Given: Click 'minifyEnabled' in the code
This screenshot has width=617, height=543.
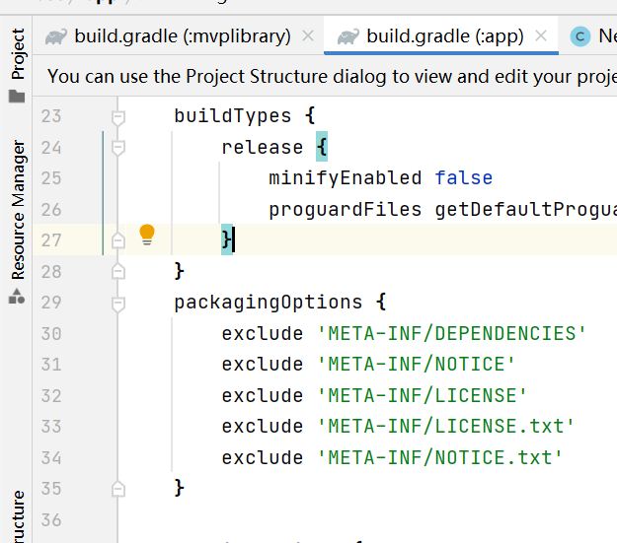Looking at the screenshot, I should 345,178.
